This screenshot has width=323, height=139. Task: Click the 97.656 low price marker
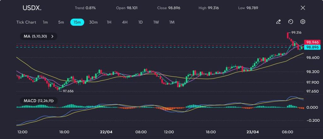coord(68,91)
